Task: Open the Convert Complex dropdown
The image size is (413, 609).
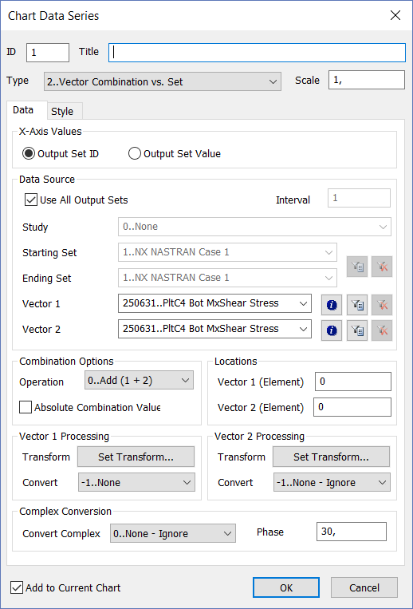Action: pos(173,533)
